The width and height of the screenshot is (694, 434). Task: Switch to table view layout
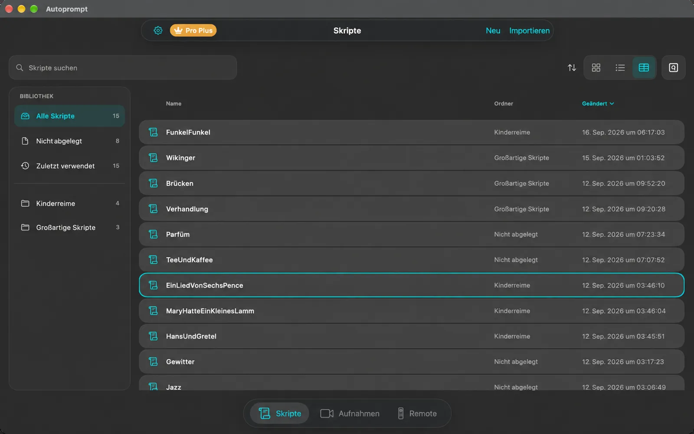644,68
